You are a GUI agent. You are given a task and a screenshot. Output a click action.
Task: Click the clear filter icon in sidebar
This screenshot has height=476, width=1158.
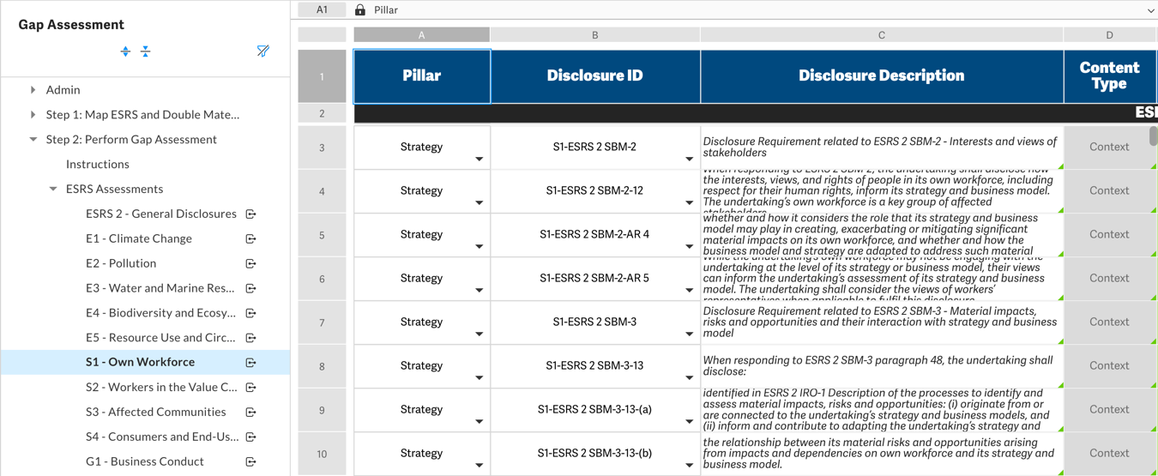[262, 51]
